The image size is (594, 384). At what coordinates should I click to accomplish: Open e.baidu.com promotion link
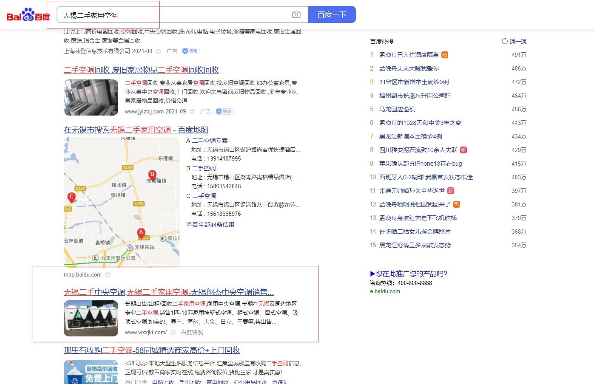(385, 291)
